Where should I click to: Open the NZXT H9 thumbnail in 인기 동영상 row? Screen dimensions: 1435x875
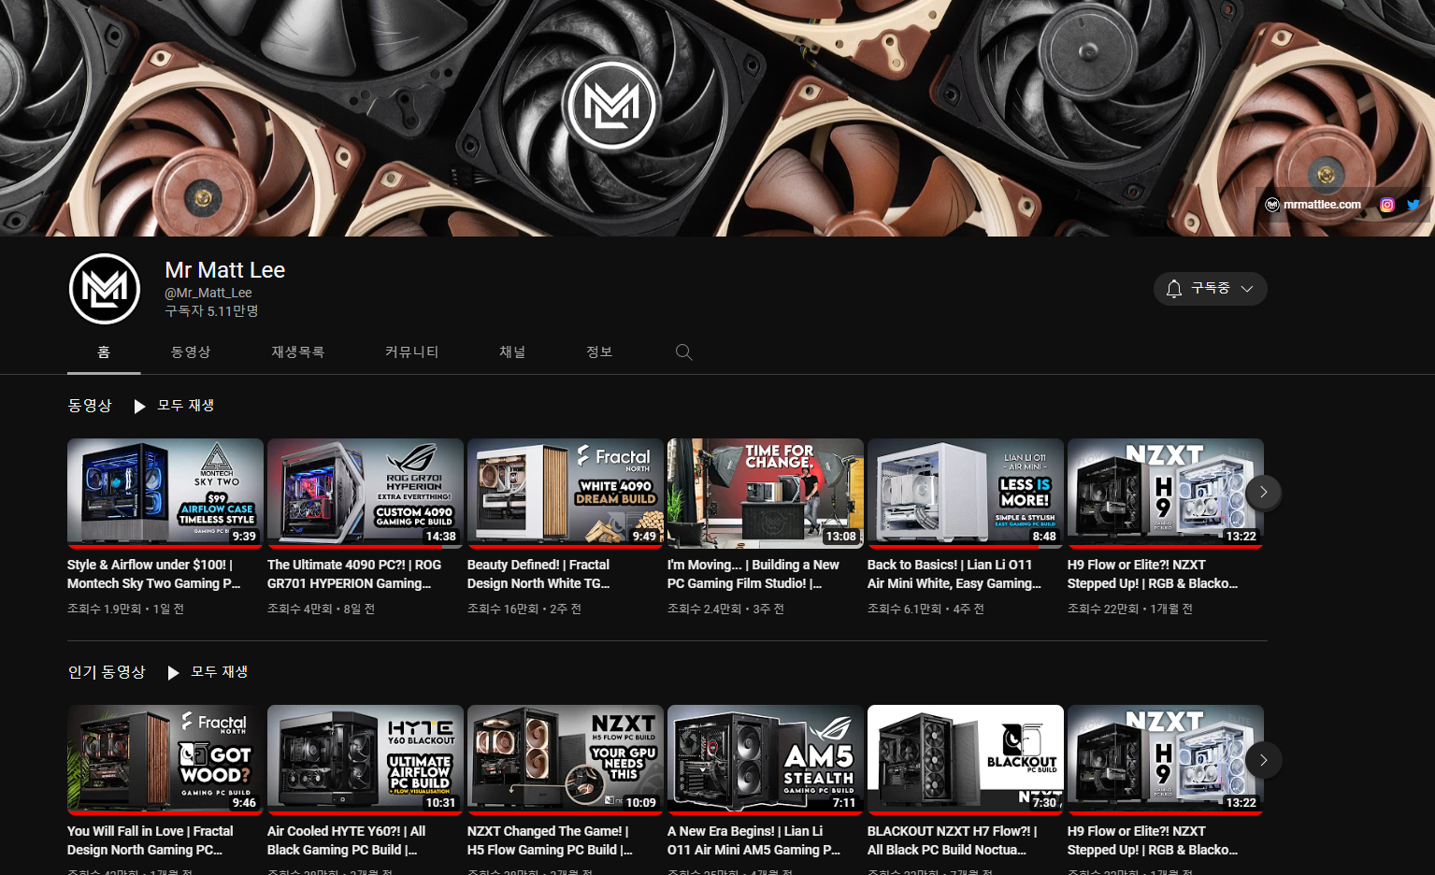tap(1166, 759)
